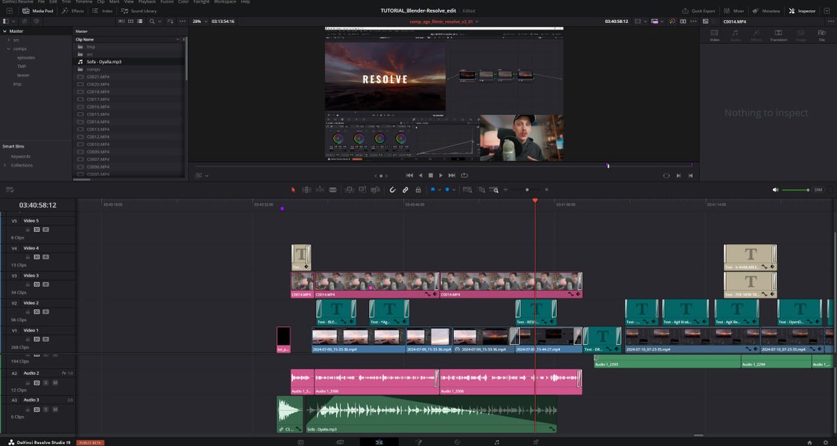Select the Blade Edit Mode tool
The height and width of the screenshot is (446, 837).
[x=333, y=190]
